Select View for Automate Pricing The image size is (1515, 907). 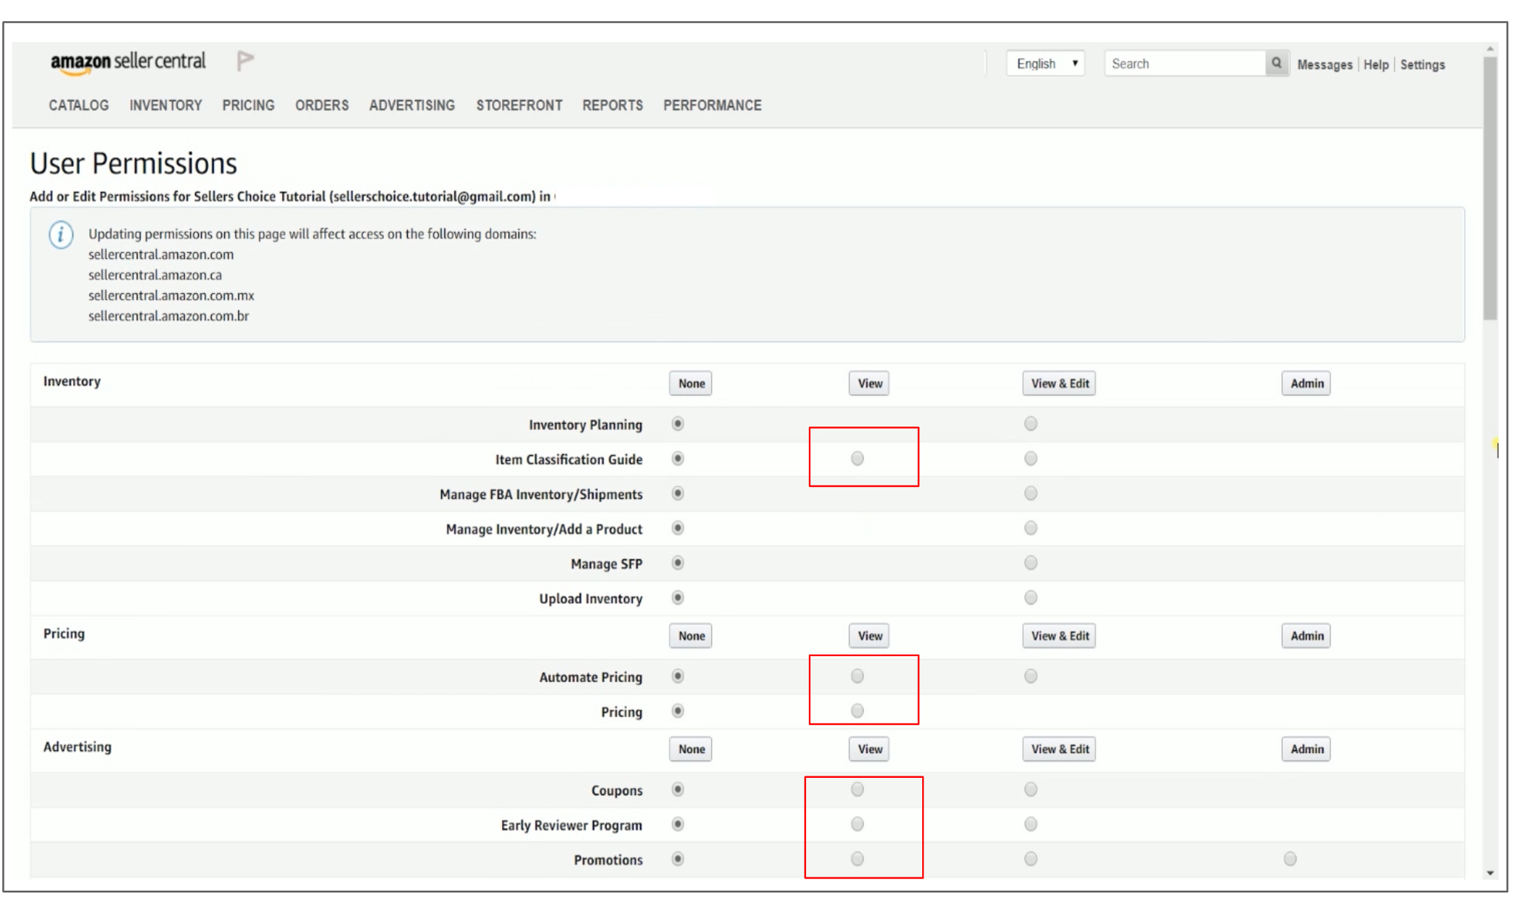click(x=858, y=676)
